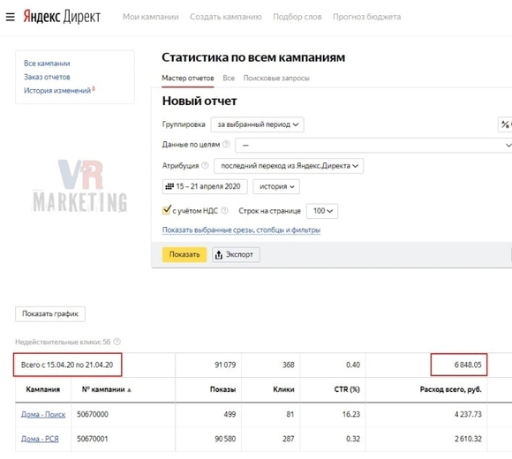This screenshot has width=512, height=459.
Task: Switch to the Поисковые запросы tab
Action: (x=276, y=78)
